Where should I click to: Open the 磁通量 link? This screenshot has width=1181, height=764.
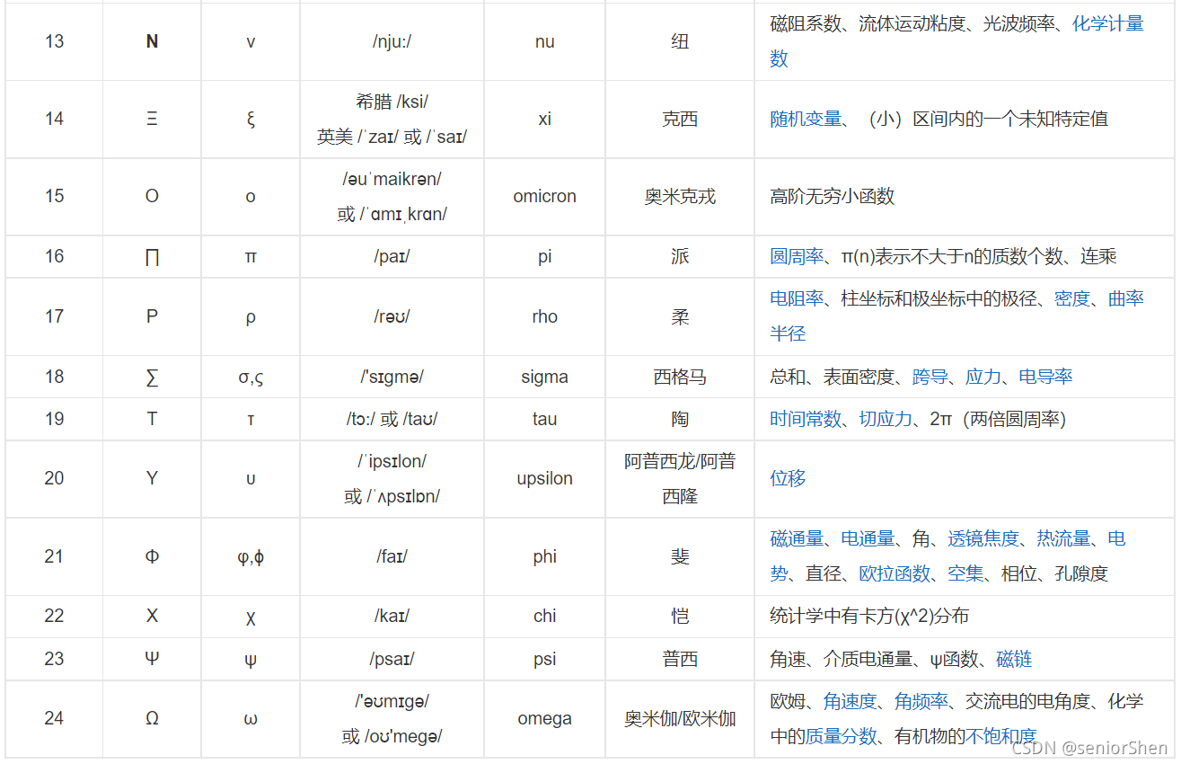pos(797,538)
